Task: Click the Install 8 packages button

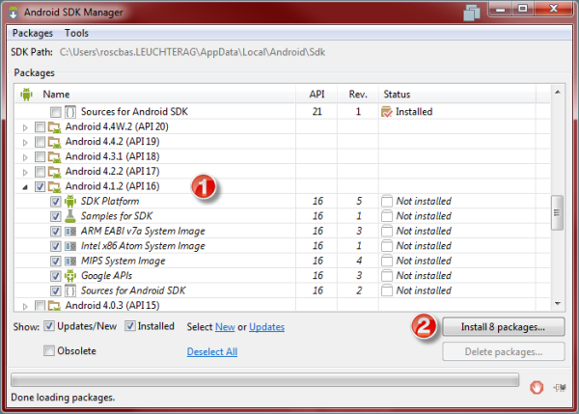Action: click(504, 327)
